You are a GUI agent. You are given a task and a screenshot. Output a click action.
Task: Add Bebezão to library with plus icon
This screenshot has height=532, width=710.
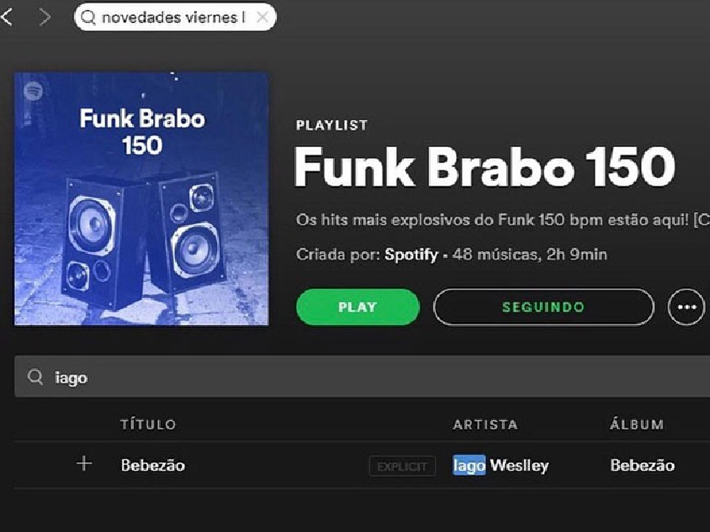pyautogui.click(x=84, y=464)
